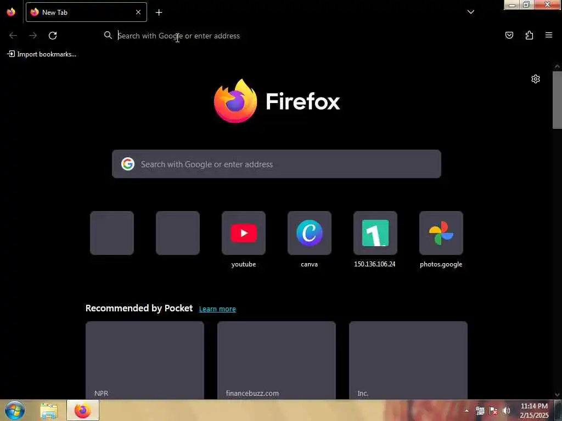This screenshot has width=562, height=421.
Task: Select the New Tab tab
Action: 86,12
